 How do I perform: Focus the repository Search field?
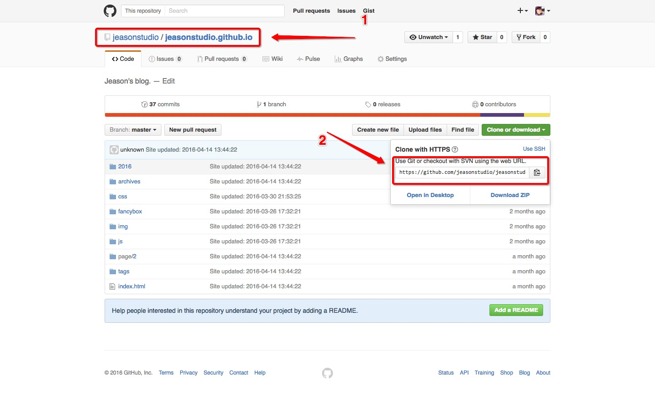[x=225, y=11]
